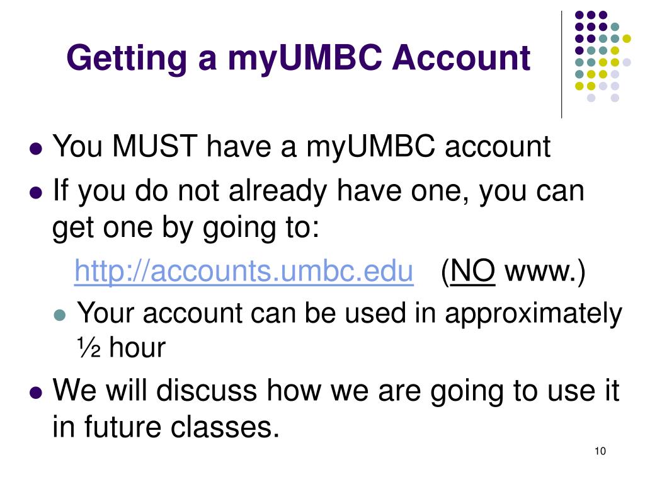Screen dimensions: 645x484
Task: Click the decorative dot grid graphic
Action: [603, 56]
